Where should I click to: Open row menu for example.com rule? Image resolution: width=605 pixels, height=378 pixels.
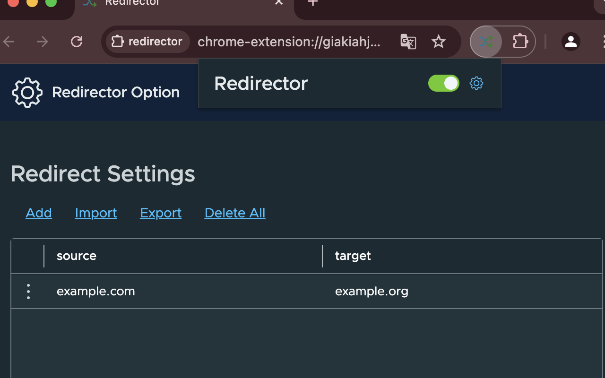(x=28, y=291)
